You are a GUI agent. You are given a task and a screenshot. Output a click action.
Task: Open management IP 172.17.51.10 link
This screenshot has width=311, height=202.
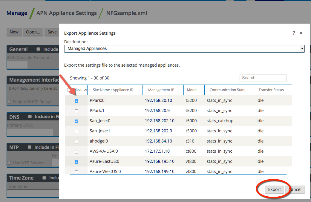point(157,151)
